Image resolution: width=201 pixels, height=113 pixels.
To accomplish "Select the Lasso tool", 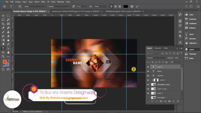I will tap(3, 20).
